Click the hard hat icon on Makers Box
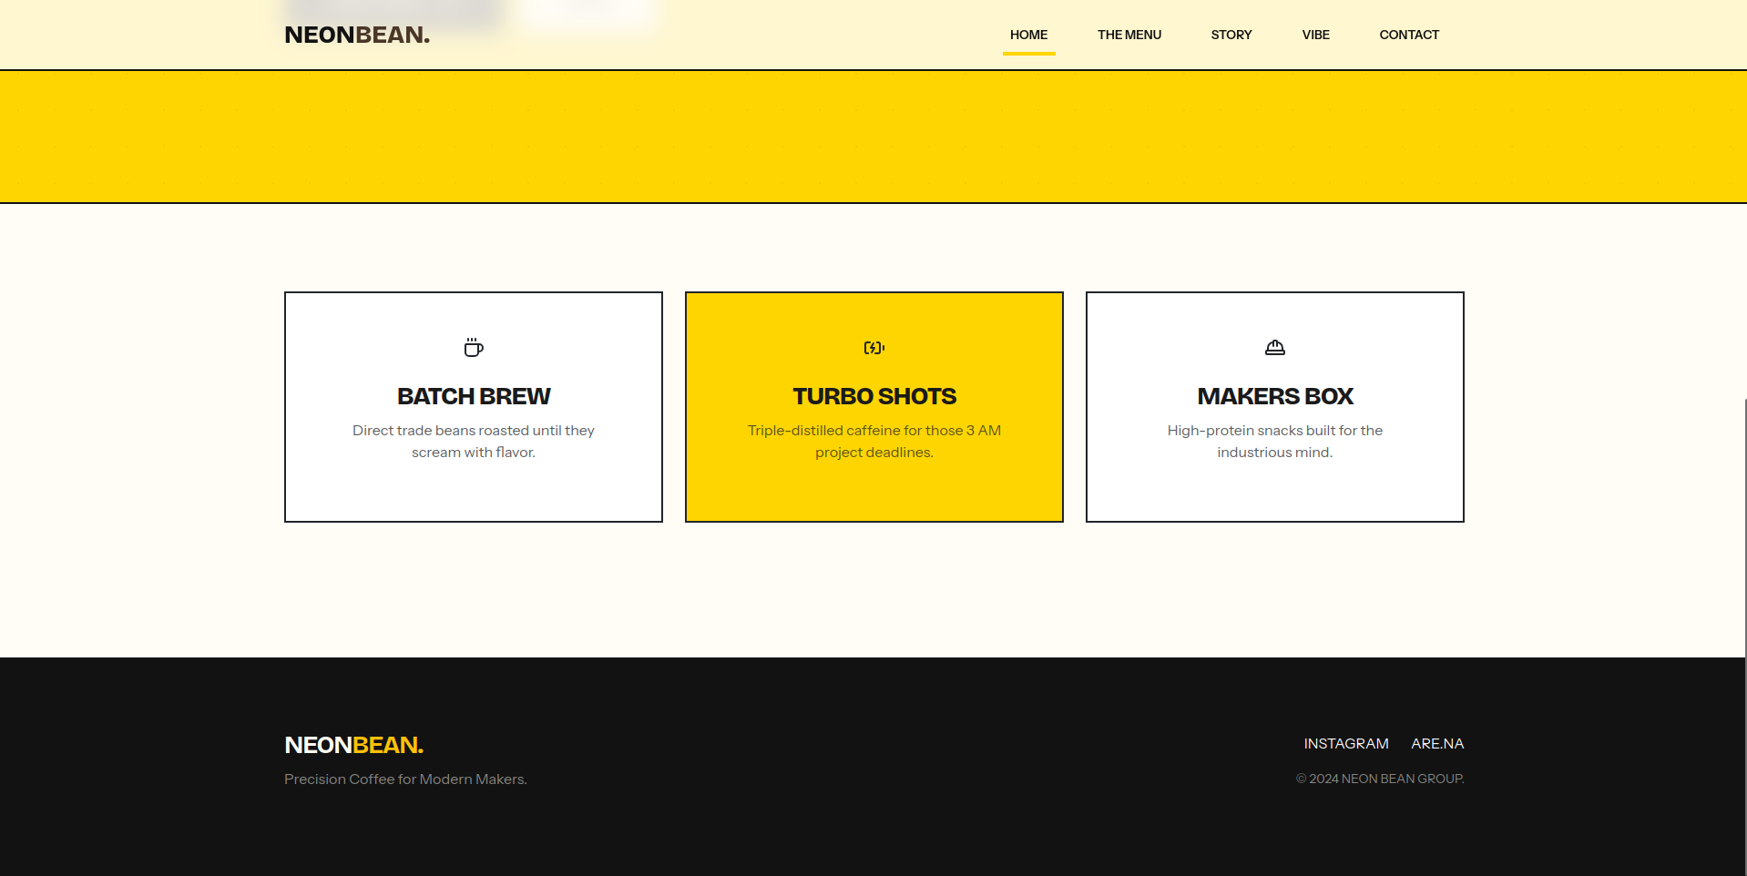The image size is (1747, 876). point(1274,347)
